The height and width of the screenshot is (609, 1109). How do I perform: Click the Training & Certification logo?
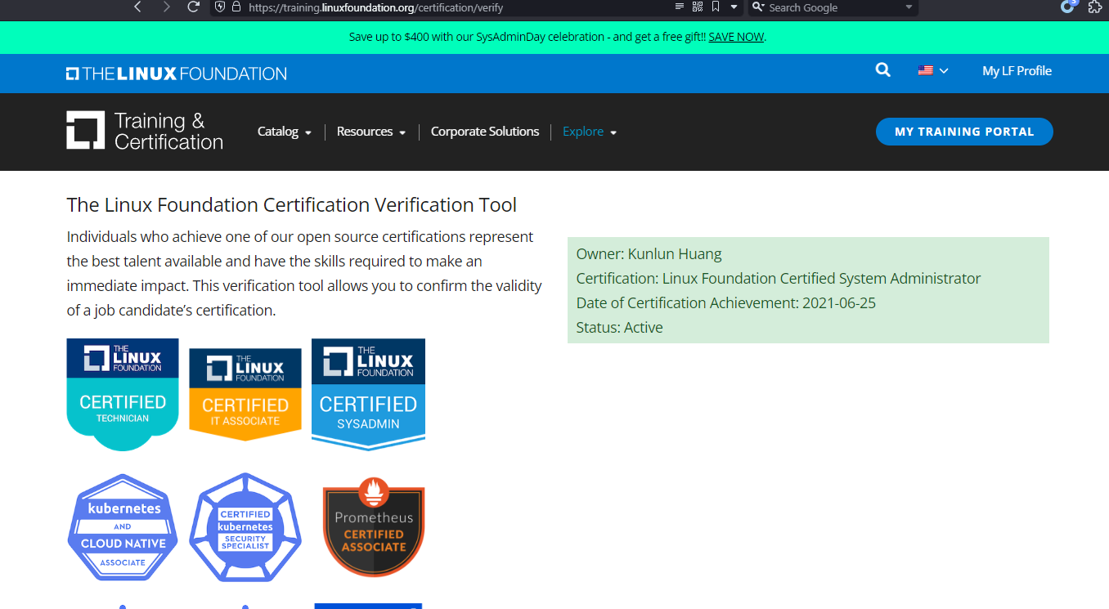click(x=145, y=131)
